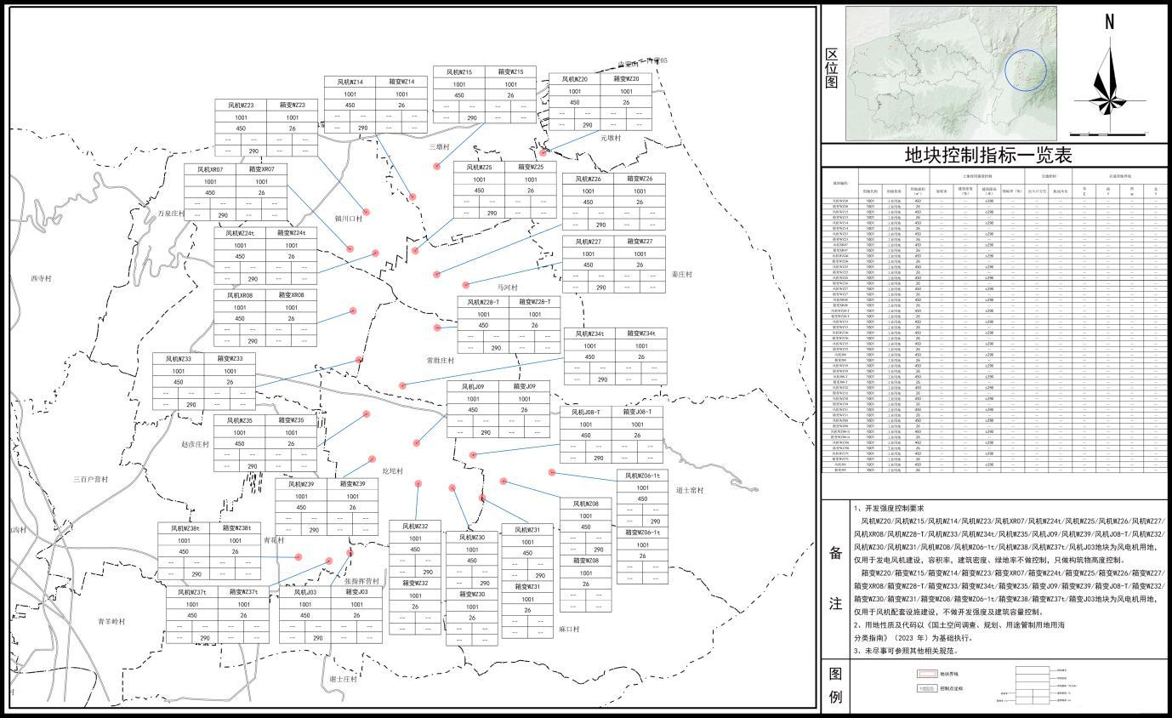
Task: Click the 麻口村 village name
Action: [569, 630]
